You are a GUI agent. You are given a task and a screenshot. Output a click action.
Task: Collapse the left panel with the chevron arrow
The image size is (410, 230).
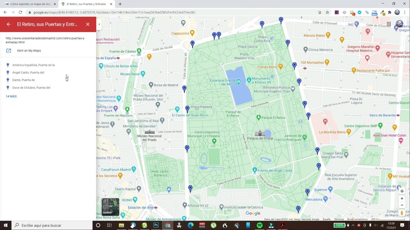(x=99, y=24)
